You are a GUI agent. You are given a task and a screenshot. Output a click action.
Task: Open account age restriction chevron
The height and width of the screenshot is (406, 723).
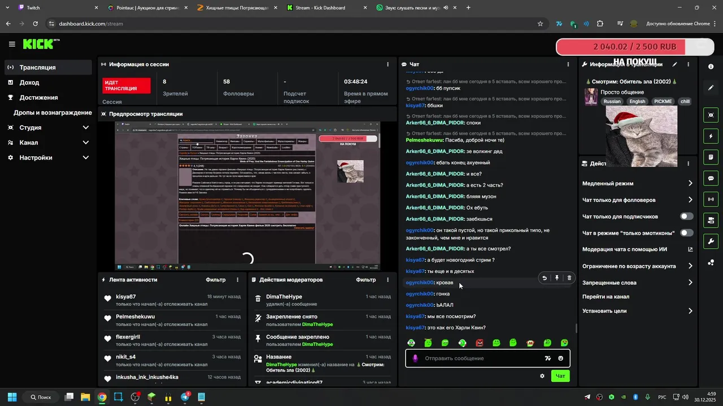tap(690, 266)
